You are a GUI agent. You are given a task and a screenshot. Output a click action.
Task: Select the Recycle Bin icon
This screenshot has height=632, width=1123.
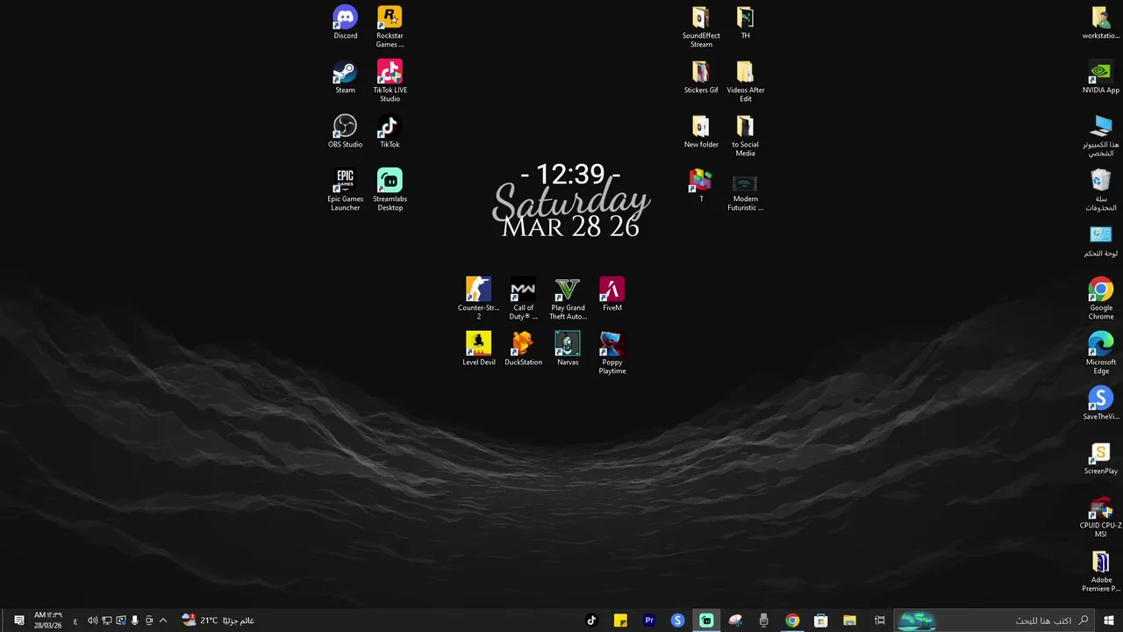coord(1100,190)
